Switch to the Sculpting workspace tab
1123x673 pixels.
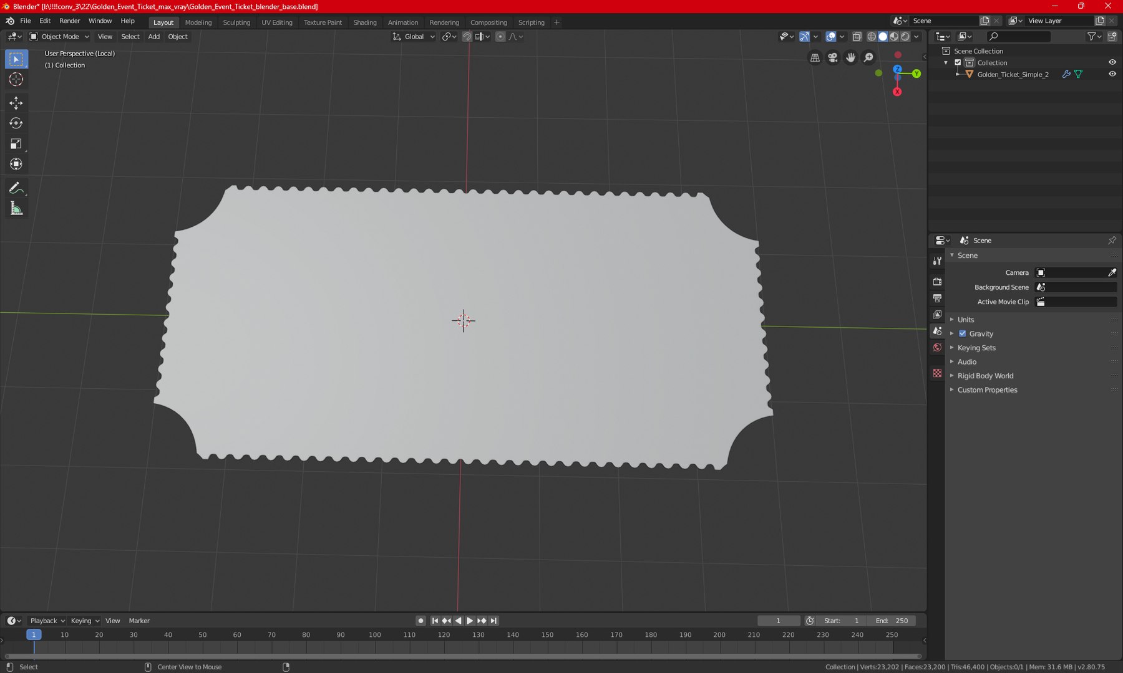[x=236, y=22]
